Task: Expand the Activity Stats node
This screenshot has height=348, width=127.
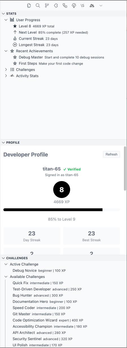Action: [6, 76]
